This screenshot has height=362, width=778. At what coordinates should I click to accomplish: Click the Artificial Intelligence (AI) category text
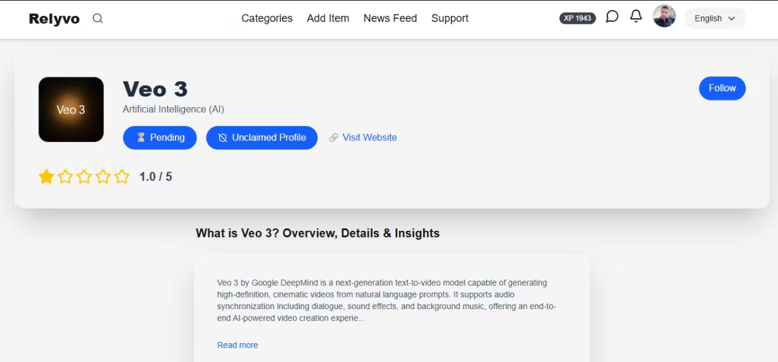click(x=174, y=109)
